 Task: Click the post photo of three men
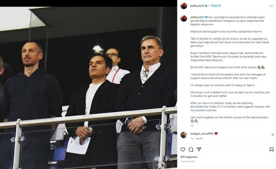tap(88, 88)
